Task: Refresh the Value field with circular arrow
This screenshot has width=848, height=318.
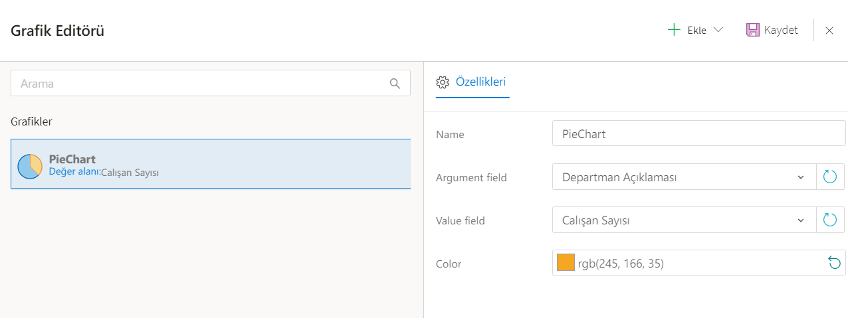Action: [x=830, y=220]
